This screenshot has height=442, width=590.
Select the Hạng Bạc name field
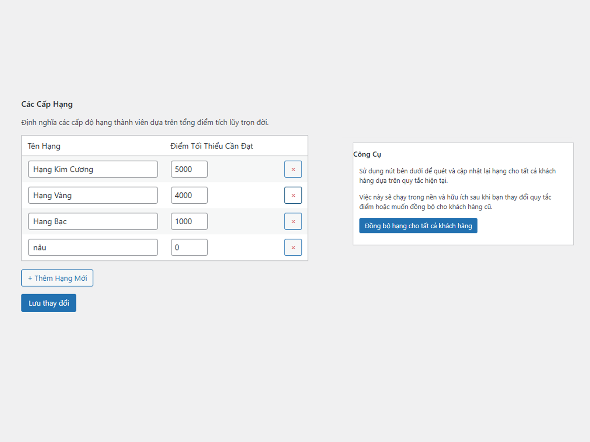(93, 221)
